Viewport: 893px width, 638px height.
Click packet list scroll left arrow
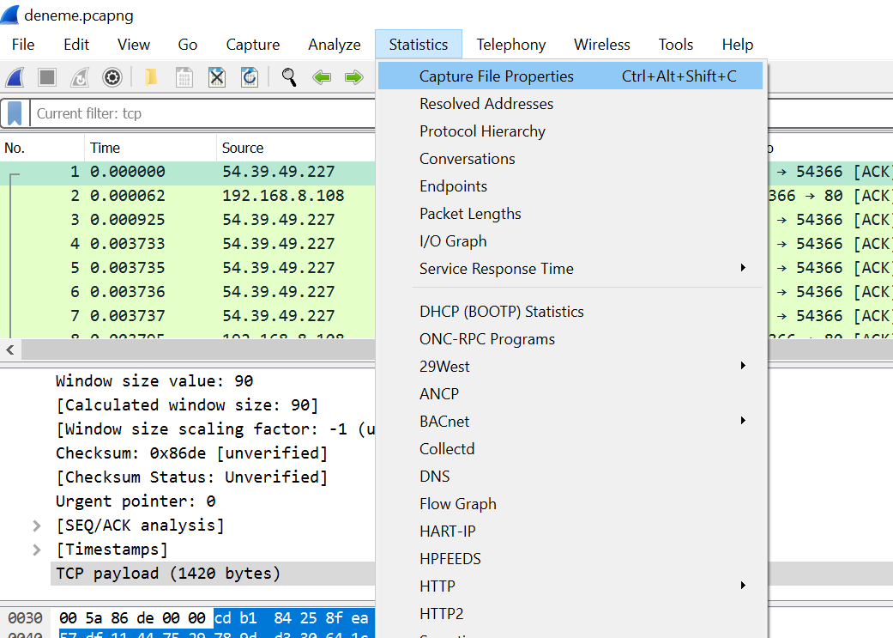[10, 349]
